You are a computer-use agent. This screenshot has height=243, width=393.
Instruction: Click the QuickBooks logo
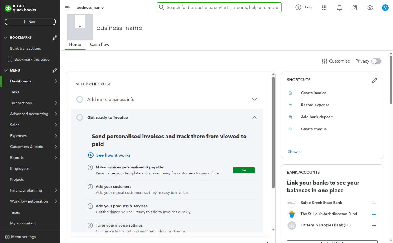(x=20, y=8)
